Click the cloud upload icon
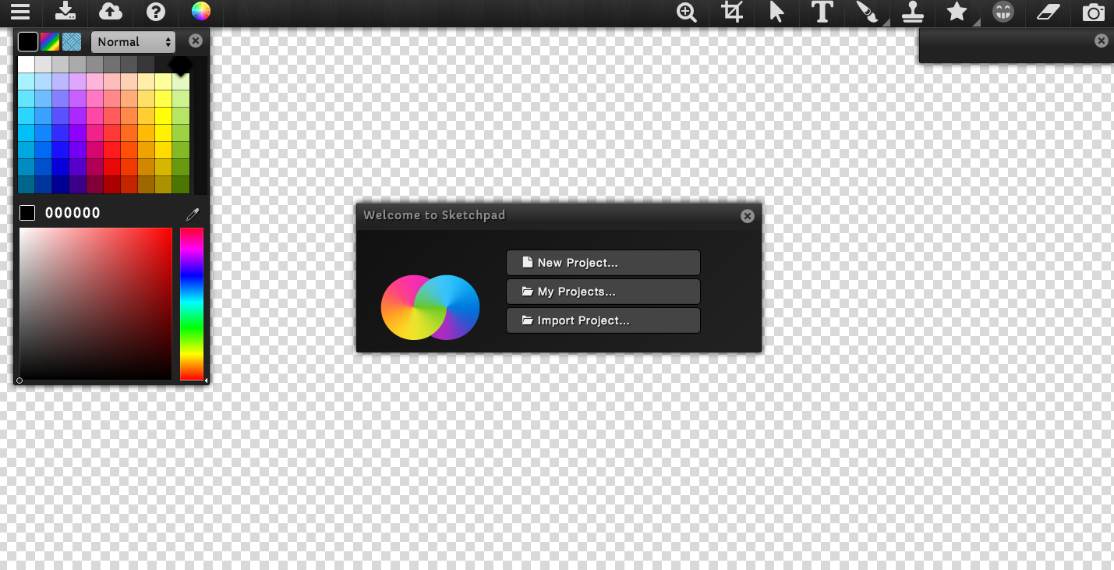 coord(111,12)
